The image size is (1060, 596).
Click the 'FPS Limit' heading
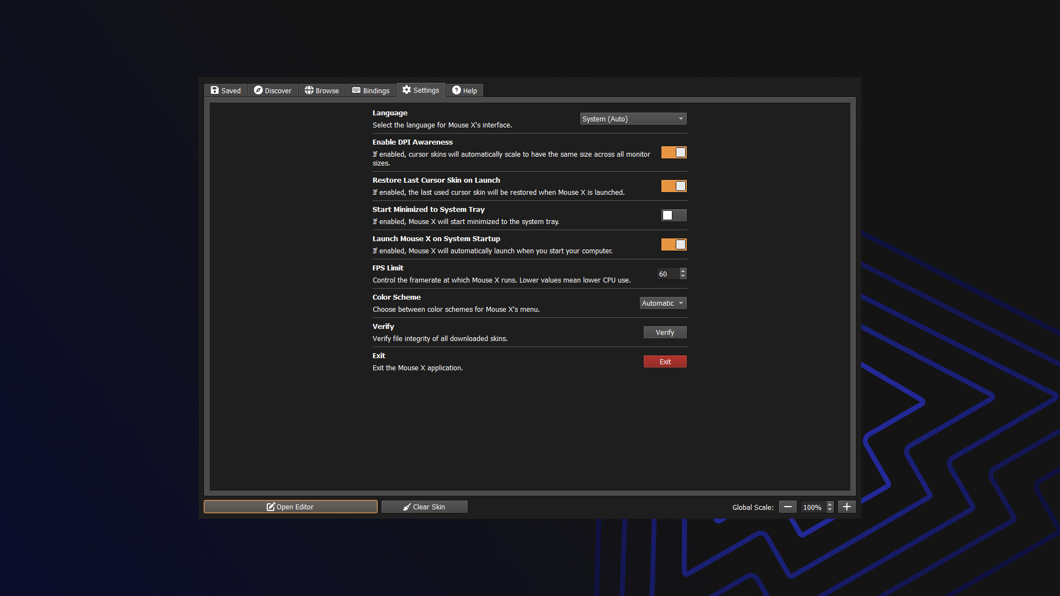pyautogui.click(x=388, y=268)
